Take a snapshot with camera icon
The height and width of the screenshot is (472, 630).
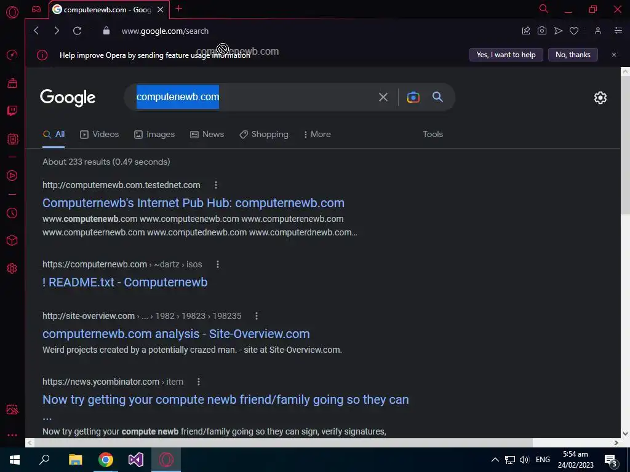tap(542, 31)
